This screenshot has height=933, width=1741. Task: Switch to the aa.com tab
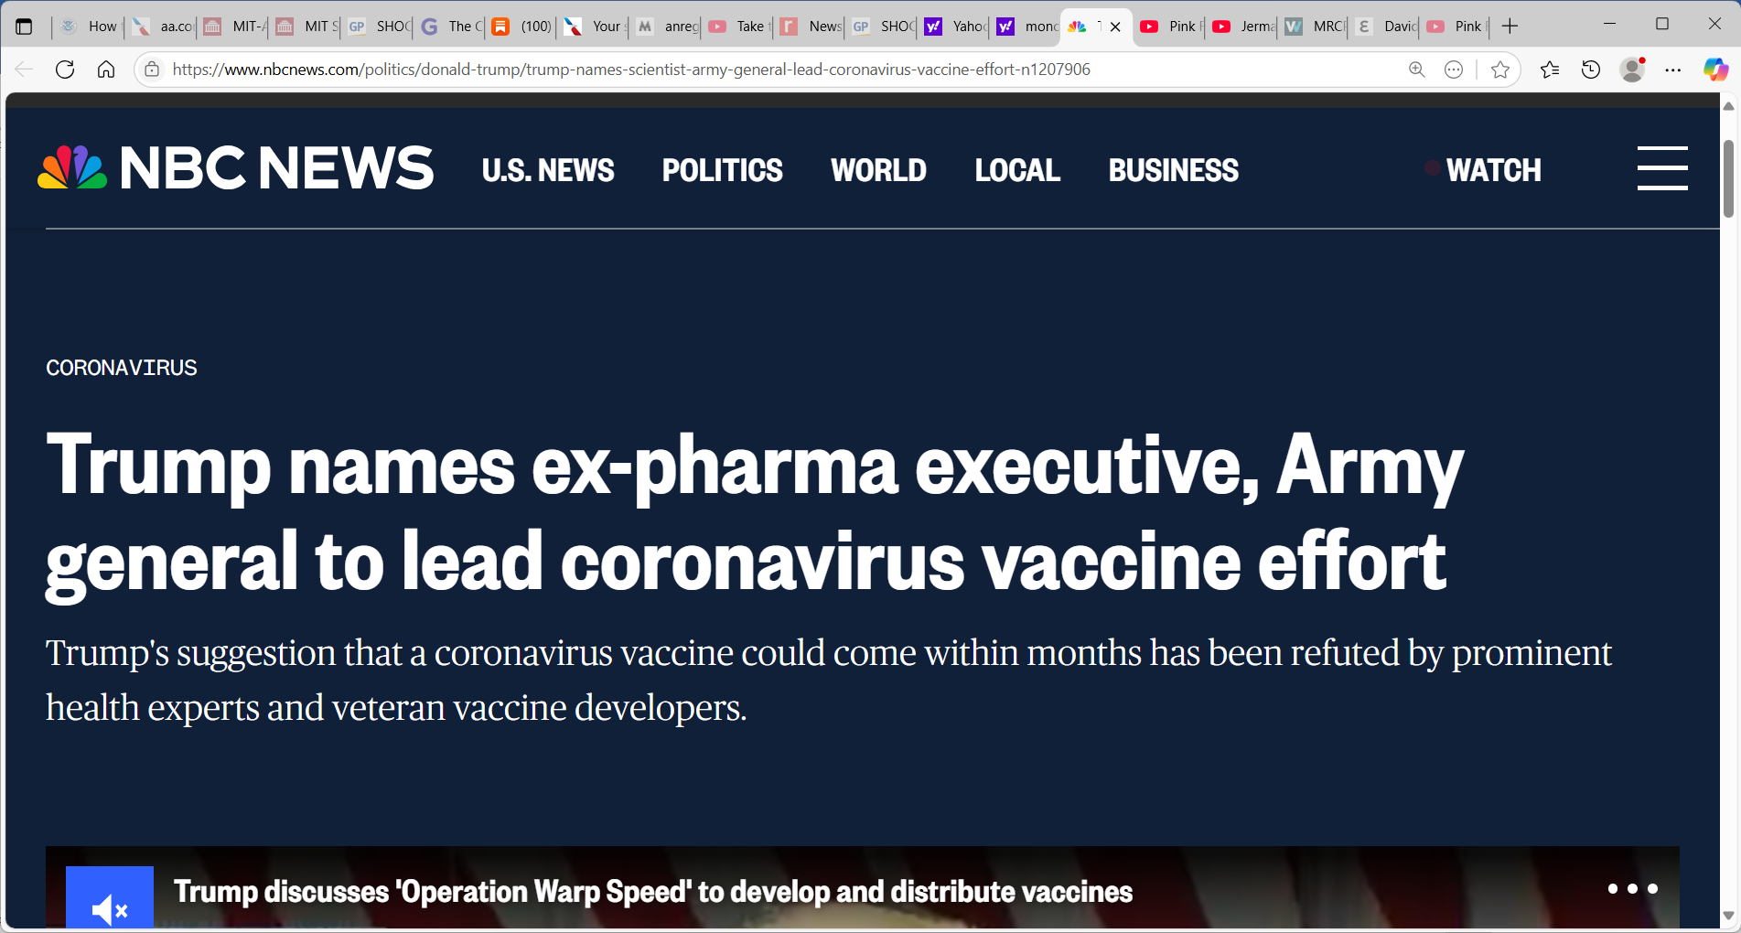(163, 27)
